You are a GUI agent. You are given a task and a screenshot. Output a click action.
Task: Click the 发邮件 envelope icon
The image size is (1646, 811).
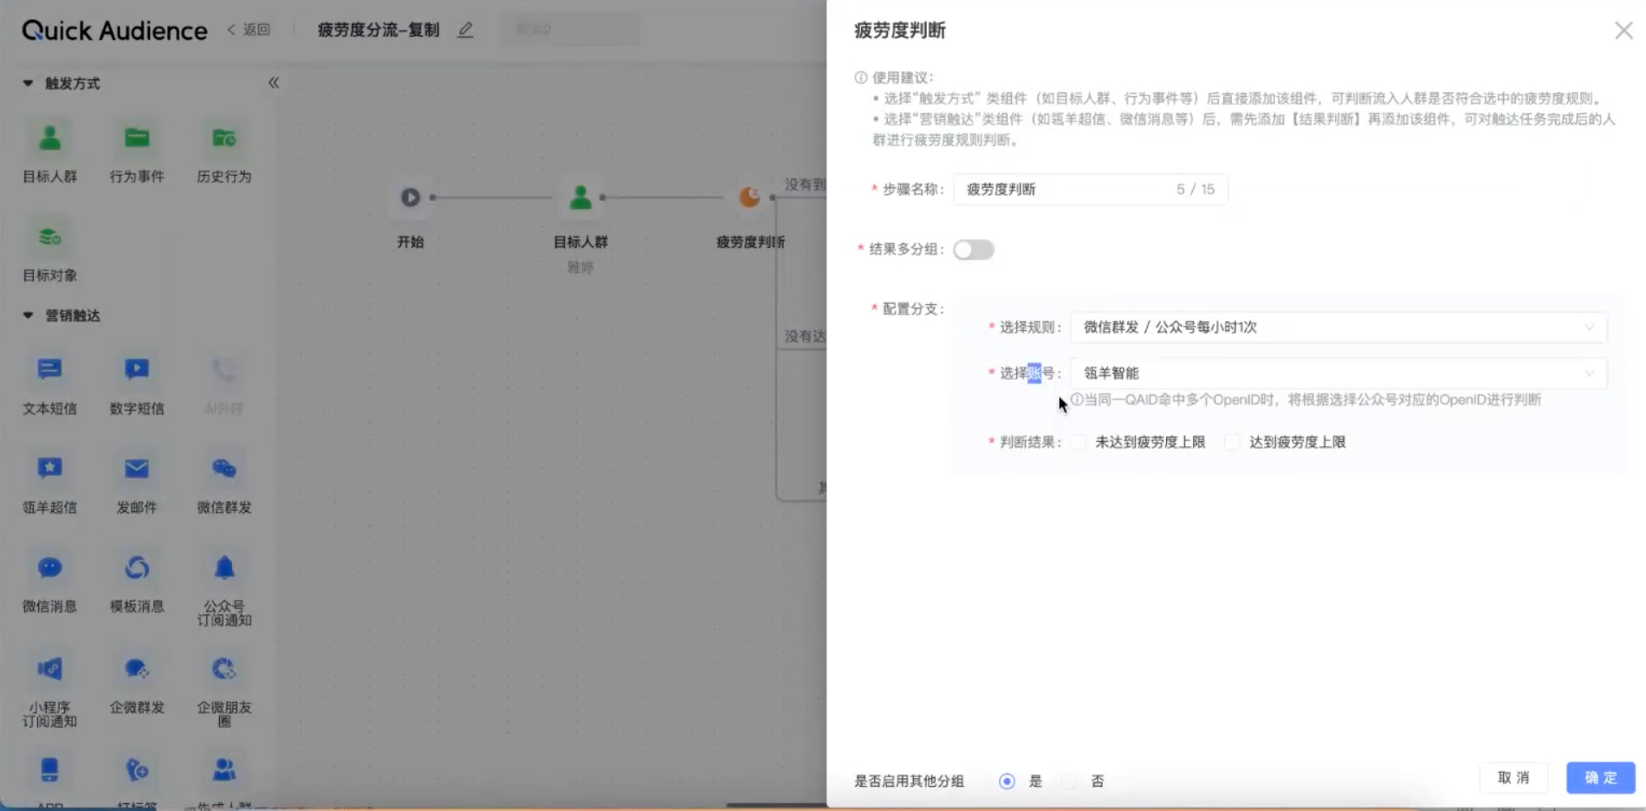coord(137,469)
